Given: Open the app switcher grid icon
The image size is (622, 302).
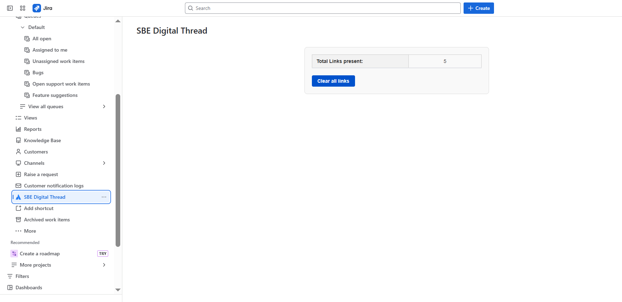Looking at the screenshot, I should [23, 8].
